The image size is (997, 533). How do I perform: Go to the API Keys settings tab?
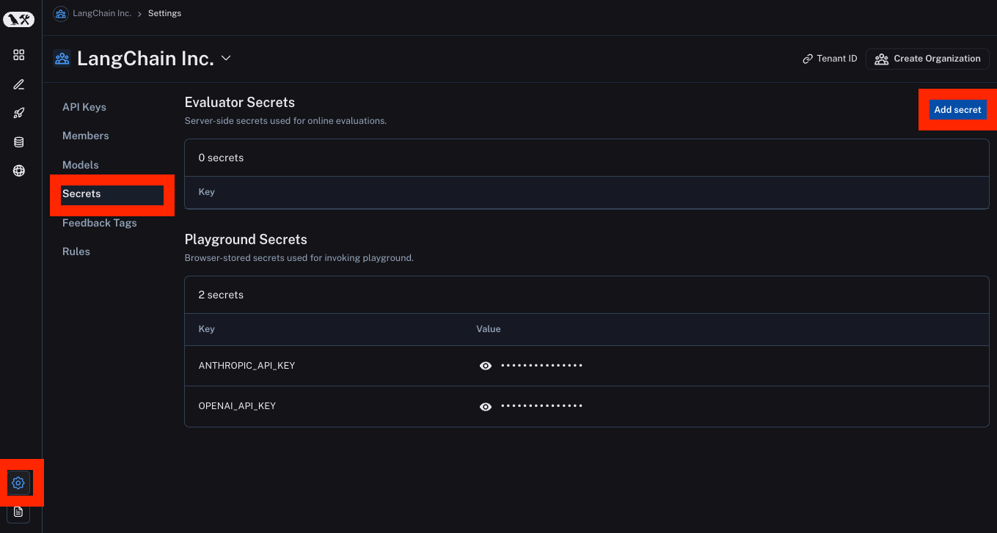(x=84, y=107)
